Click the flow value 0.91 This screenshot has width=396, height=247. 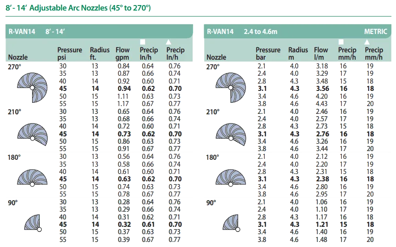pyautogui.click(x=123, y=149)
